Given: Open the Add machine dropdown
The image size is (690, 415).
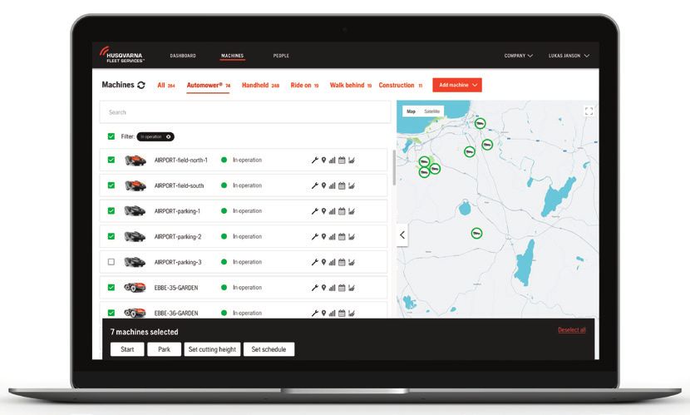Looking at the screenshot, I should click(x=457, y=85).
